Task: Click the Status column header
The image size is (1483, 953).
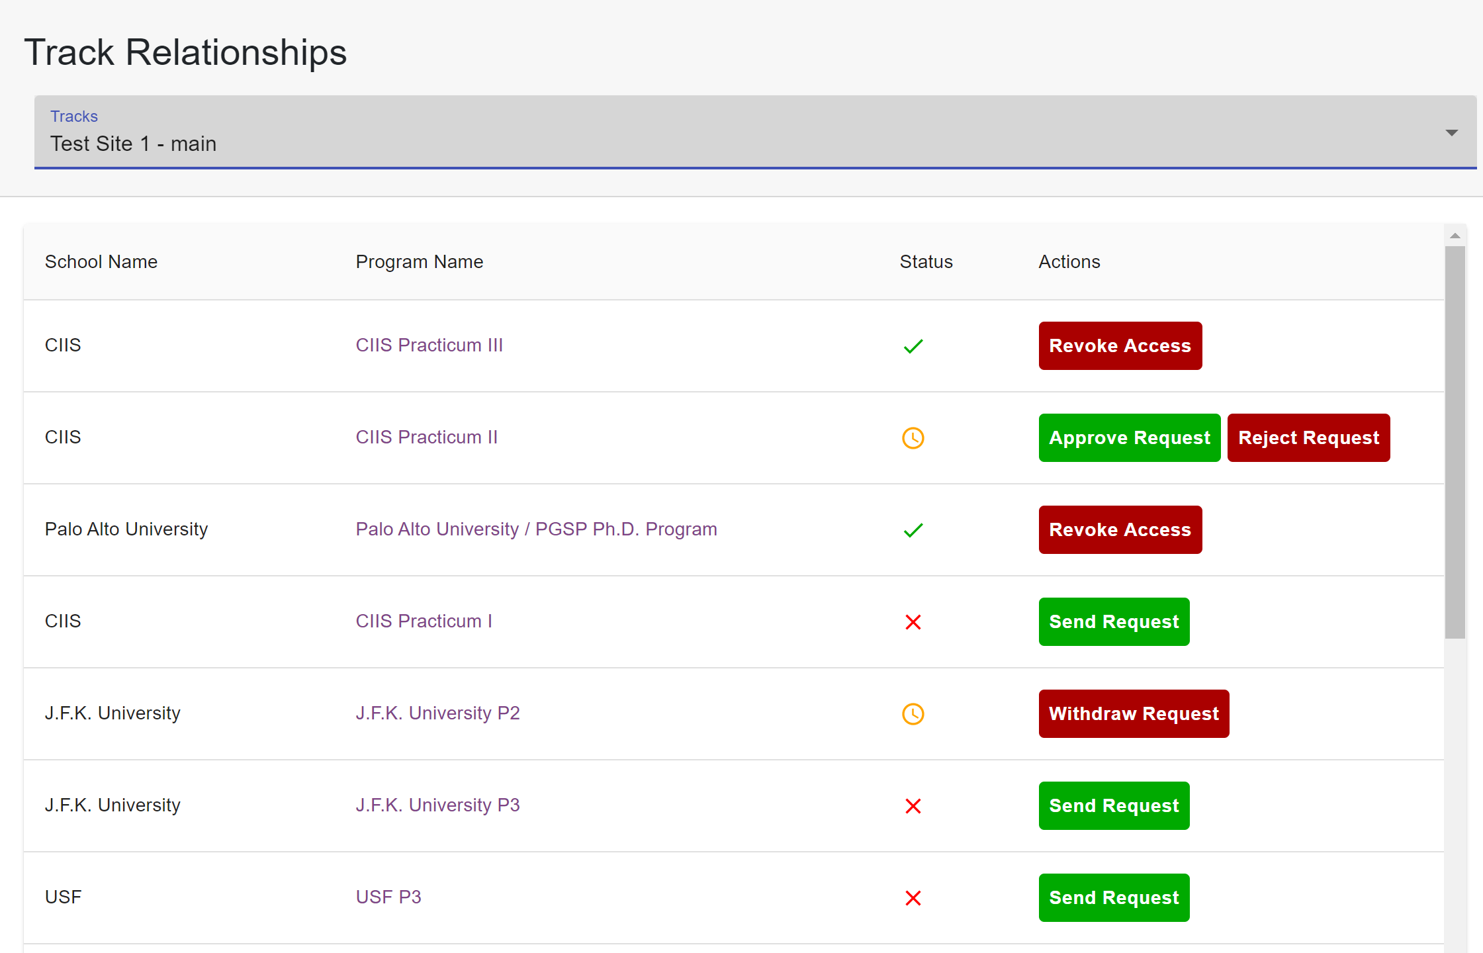Action: [x=926, y=262]
